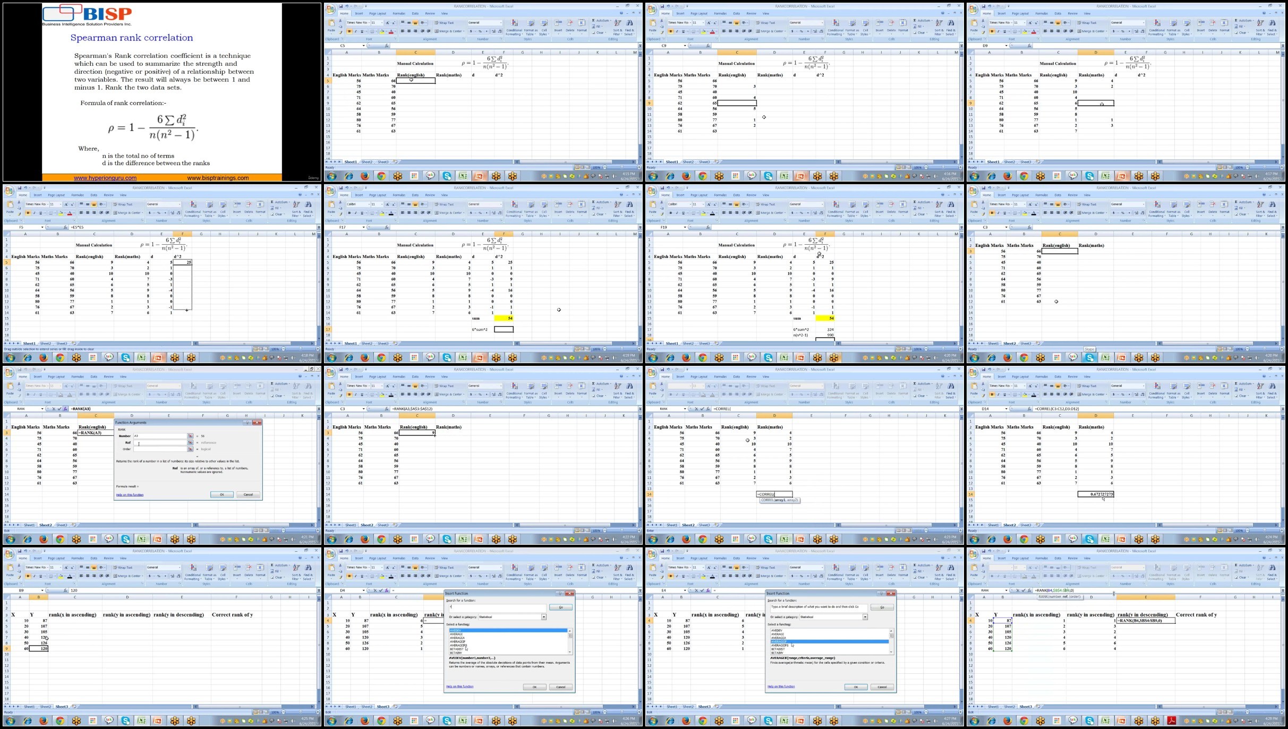1288x729 pixels.
Task: Open www.hyperionguru.com link on BISP slide
Action: pyautogui.click(x=105, y=178)
